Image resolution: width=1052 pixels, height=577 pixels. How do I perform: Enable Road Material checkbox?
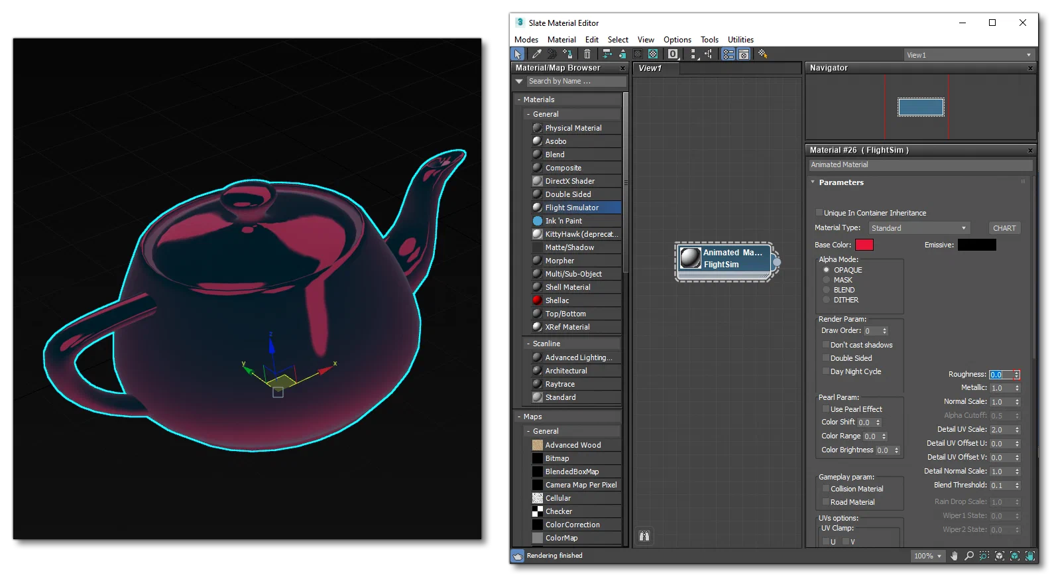[826, 502]
